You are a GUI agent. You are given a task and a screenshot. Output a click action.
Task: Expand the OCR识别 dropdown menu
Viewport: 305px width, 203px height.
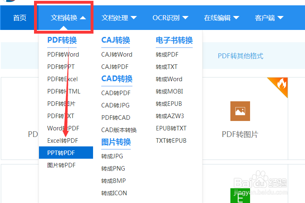[x=171, y=18]
